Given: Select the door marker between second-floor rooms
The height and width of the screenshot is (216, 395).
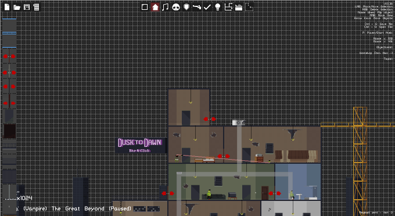Looking at the screenshot, I should click(x=224, y=156).
